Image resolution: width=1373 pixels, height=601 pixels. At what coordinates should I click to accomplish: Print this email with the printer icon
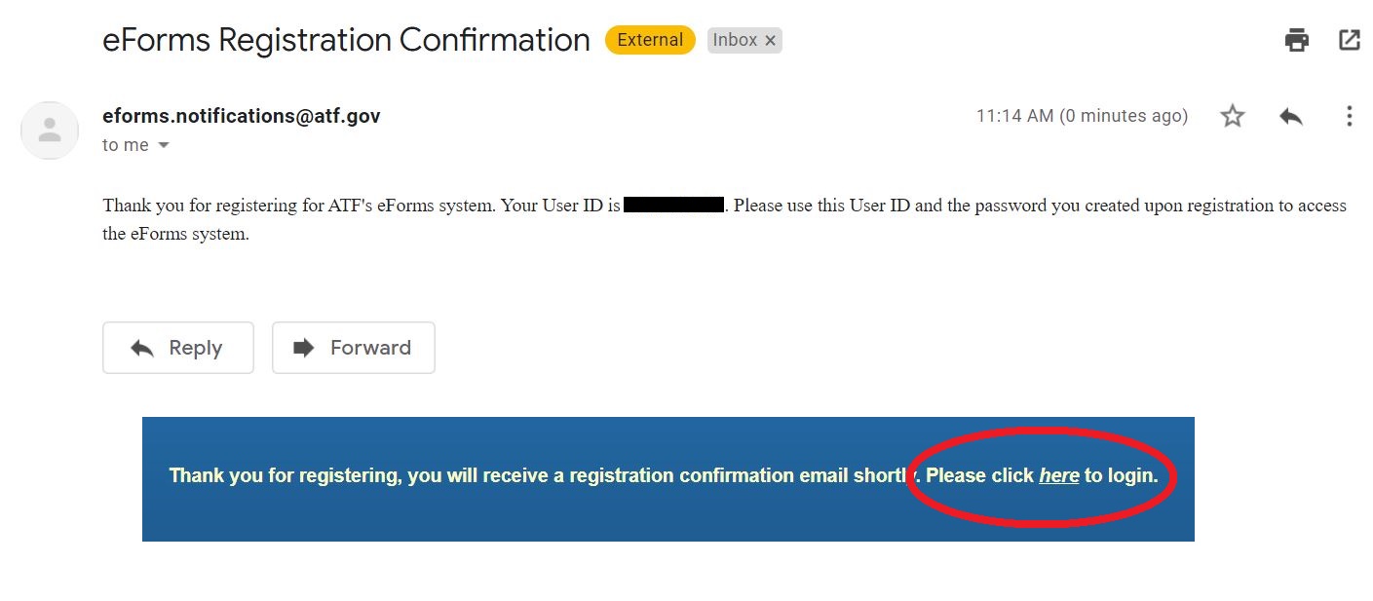tap(1296, 40)
